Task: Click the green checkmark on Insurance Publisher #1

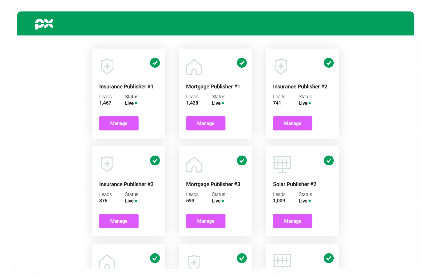Action: pos(155,63)
